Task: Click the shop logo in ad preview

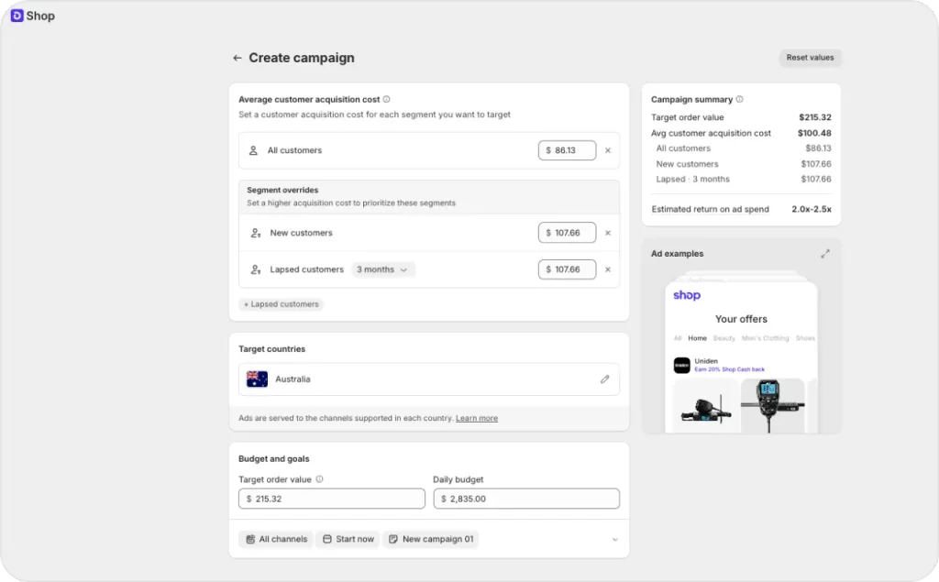Action: tap(687, 295)
